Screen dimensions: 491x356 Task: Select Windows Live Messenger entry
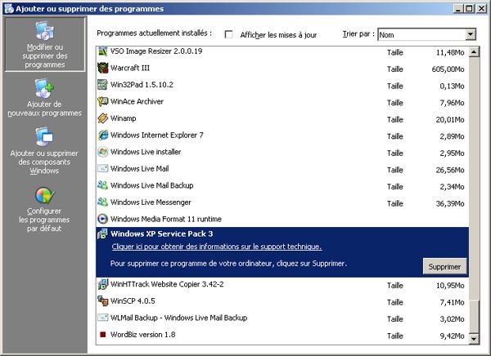point(151,202)
